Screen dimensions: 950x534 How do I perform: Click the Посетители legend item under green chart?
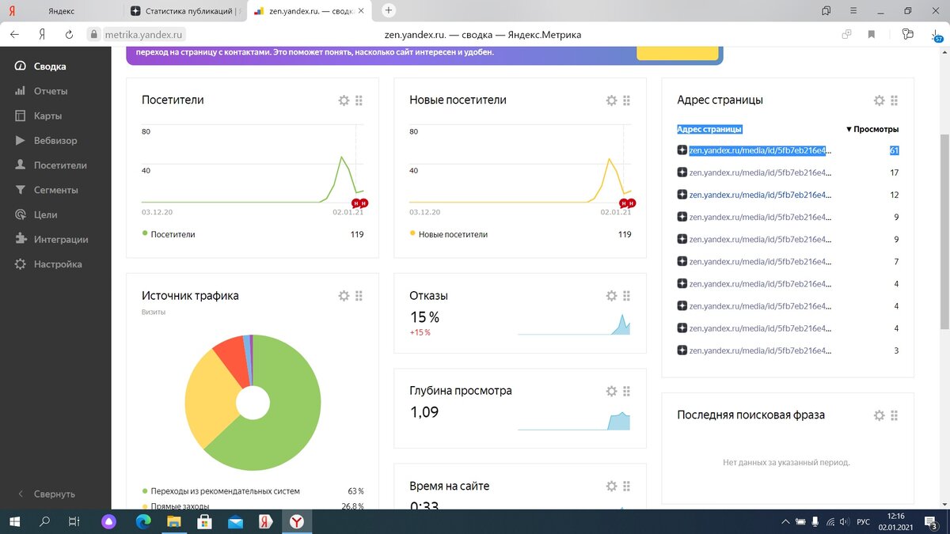tap(169, 234)
